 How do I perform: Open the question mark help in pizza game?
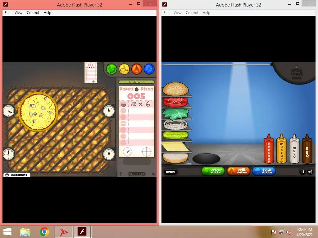[x=120, y=174]
